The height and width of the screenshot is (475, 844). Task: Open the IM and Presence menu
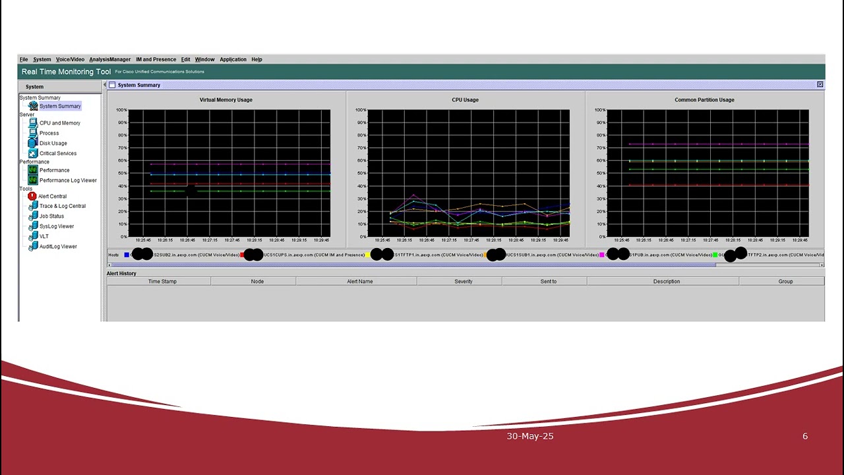pos(156,59)
